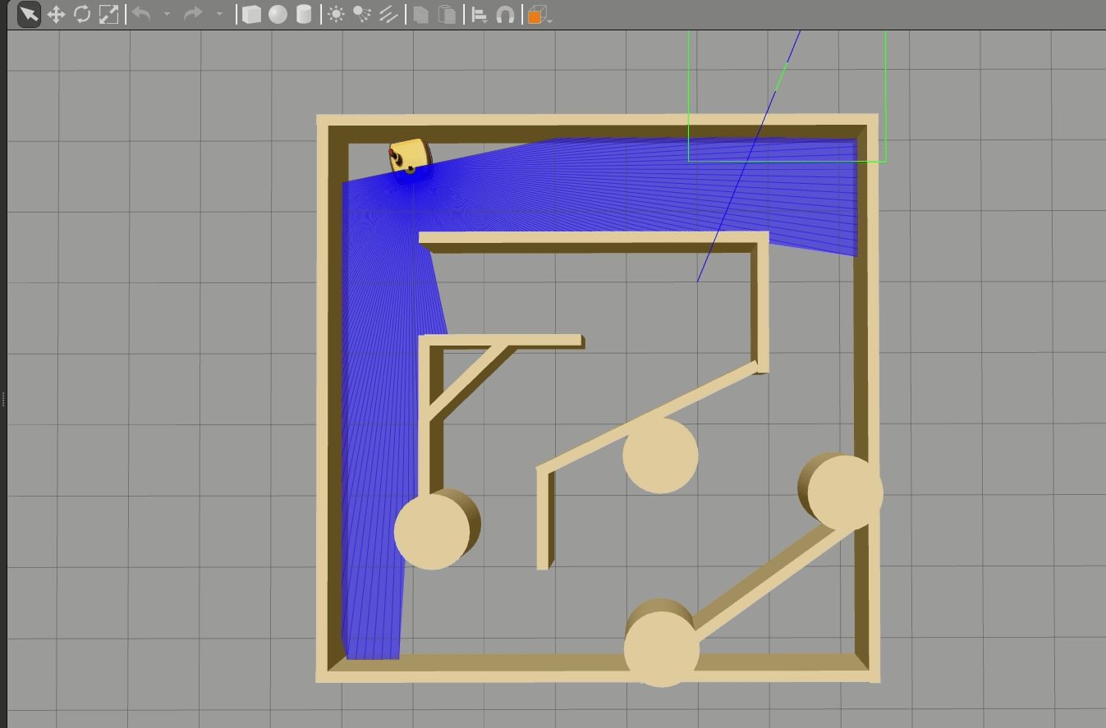The image size is (1106, 728).
Task: Switch to rotate mode tool
Action: click(x=82, y=15)
